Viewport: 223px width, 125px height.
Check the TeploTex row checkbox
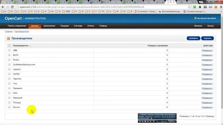(9, 79)
